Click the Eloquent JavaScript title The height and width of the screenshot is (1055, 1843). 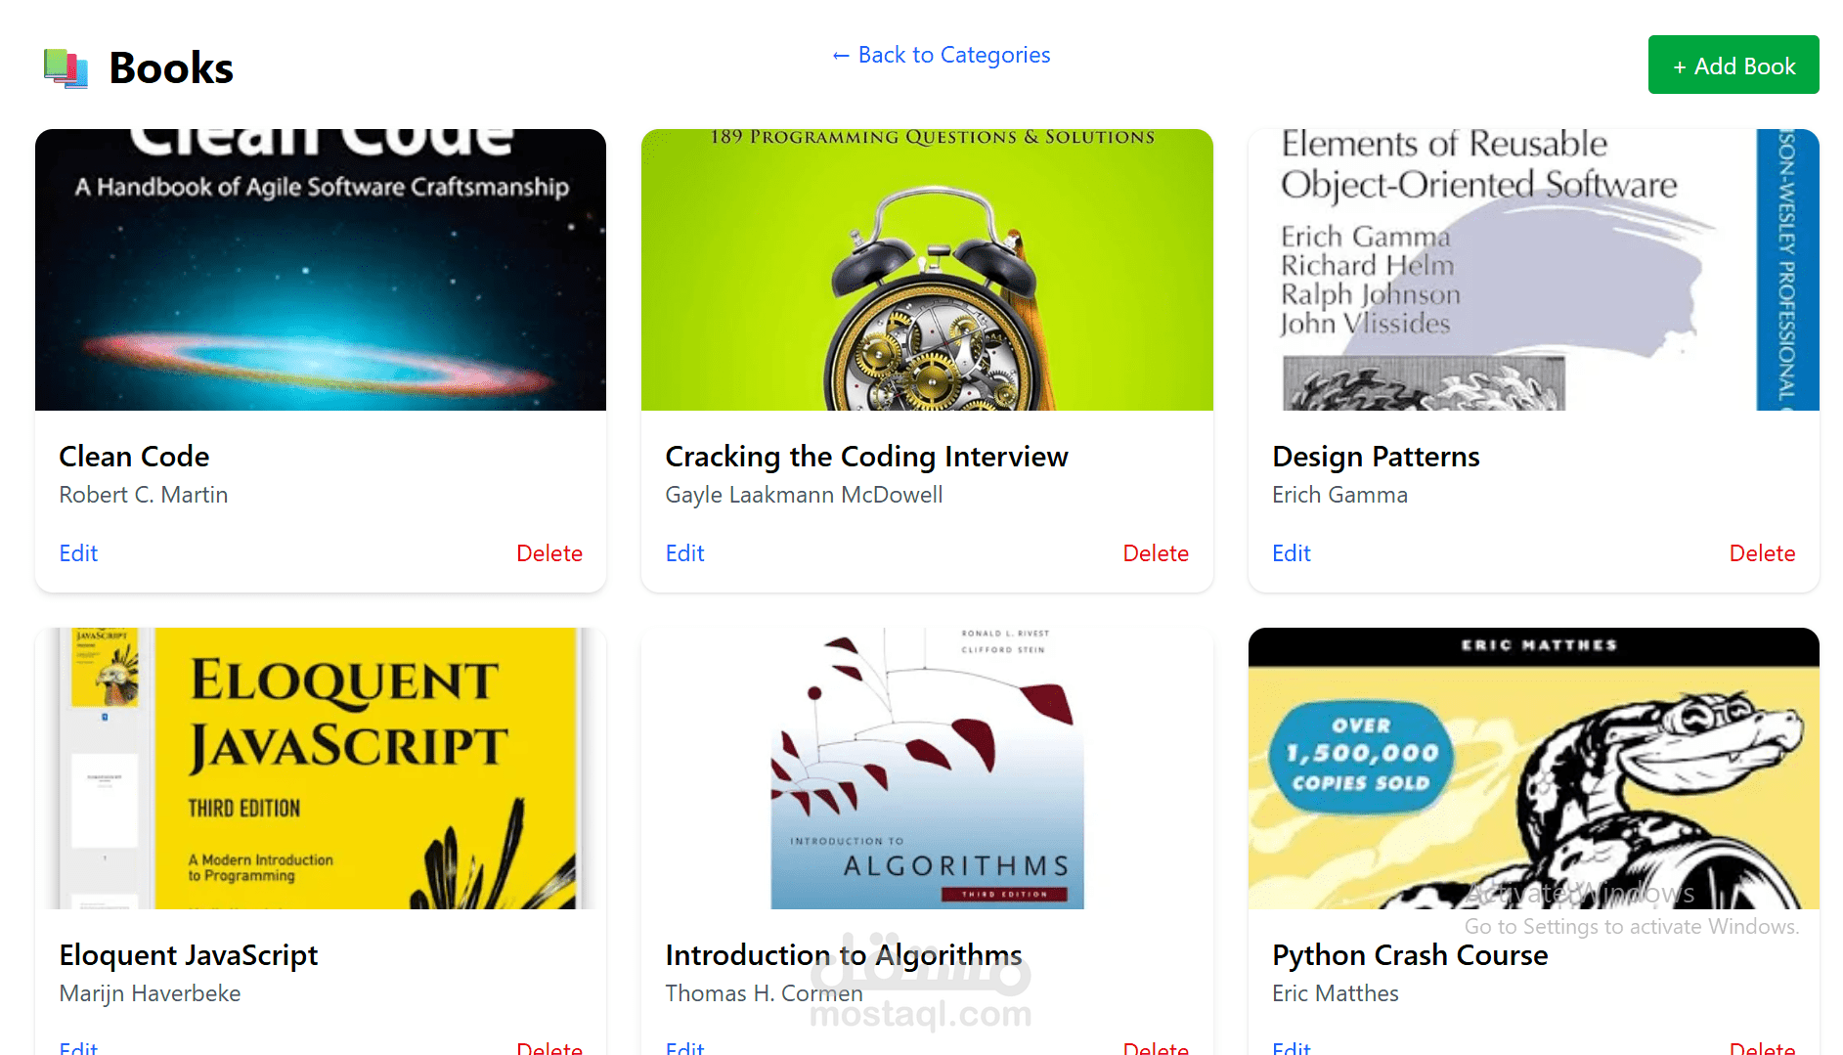pyautogui.click(x=189, y=955)
